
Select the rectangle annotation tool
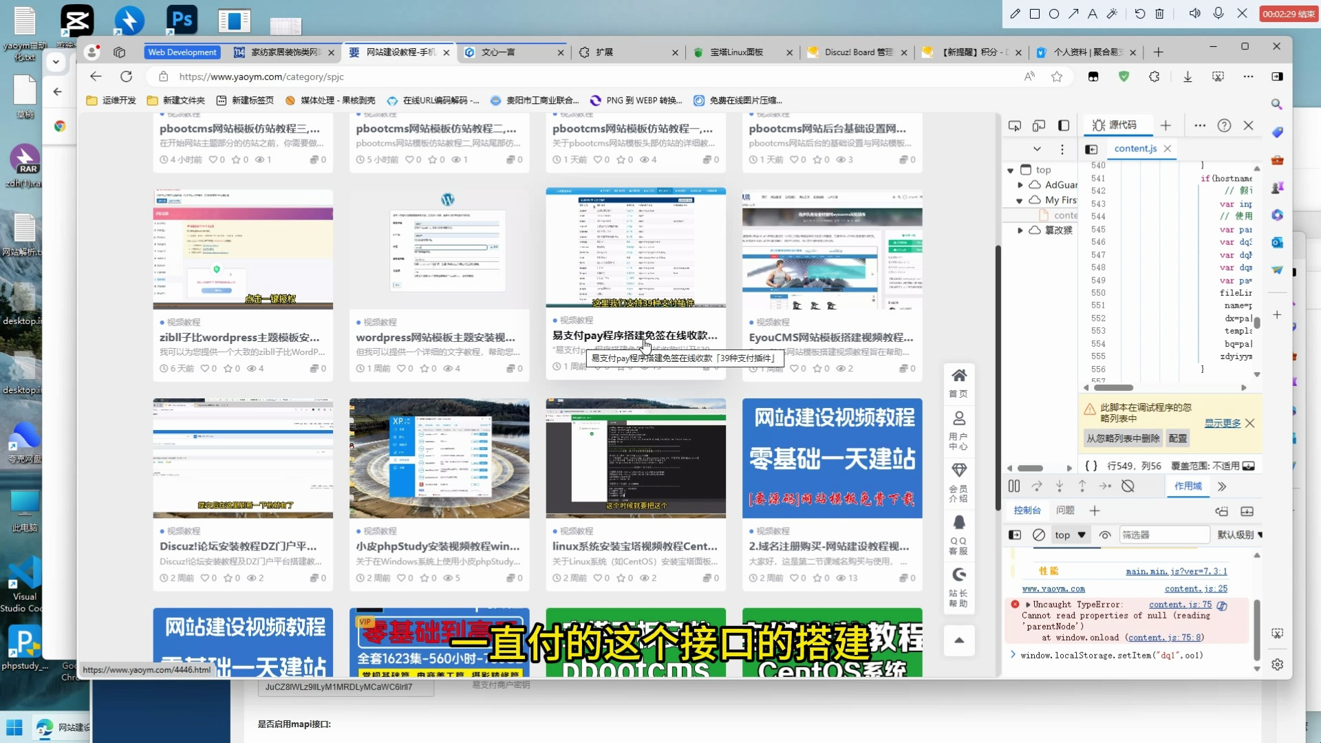point(1034,14)
